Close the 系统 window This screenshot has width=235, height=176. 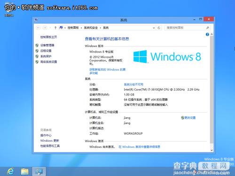click(209, 19)
